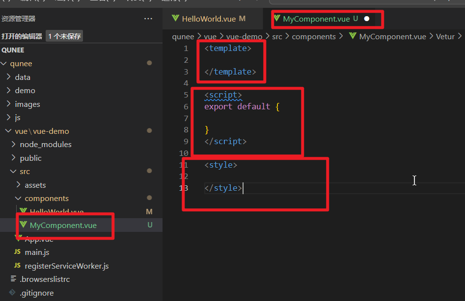Click the <script> tag with squiggly underline
465x301 pixels.
click(223, 95)
